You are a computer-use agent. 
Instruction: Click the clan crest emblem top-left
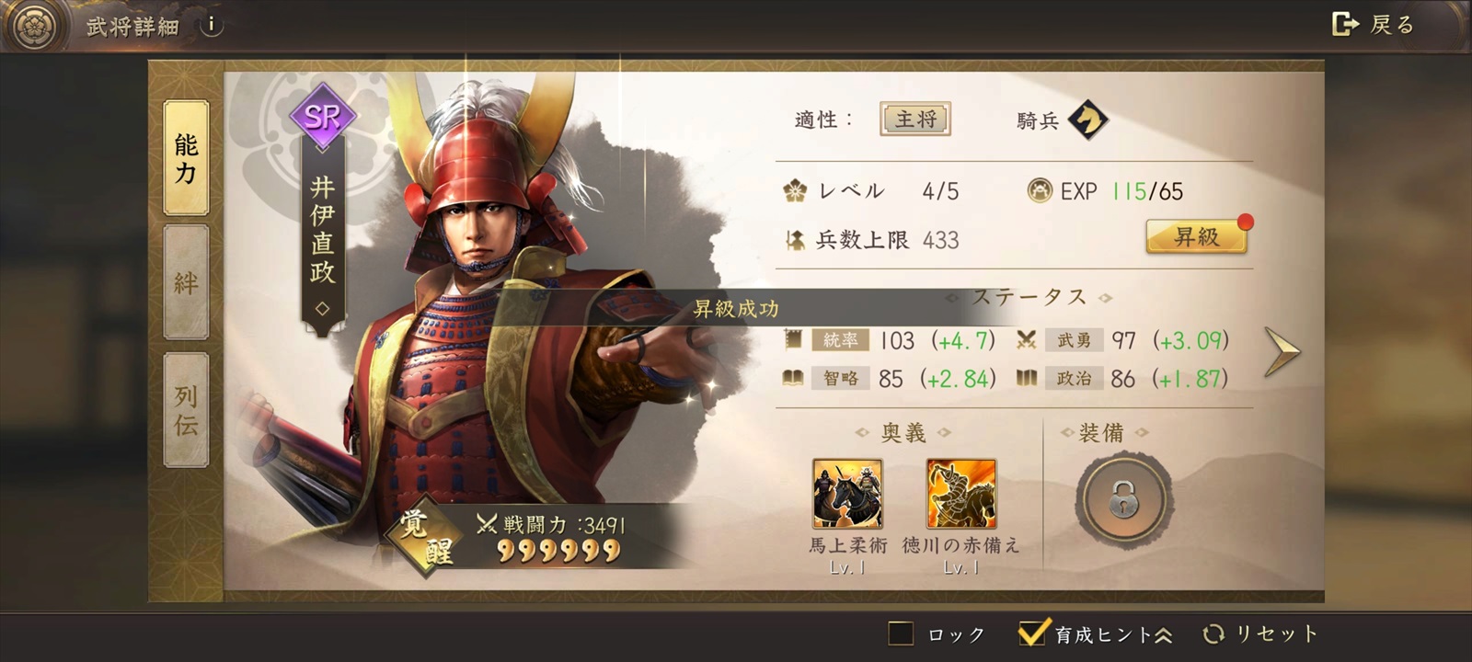(35, 26)
